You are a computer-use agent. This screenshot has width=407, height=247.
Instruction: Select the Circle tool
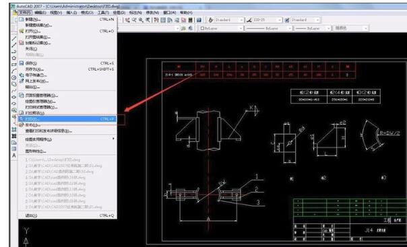click(14, 78)
